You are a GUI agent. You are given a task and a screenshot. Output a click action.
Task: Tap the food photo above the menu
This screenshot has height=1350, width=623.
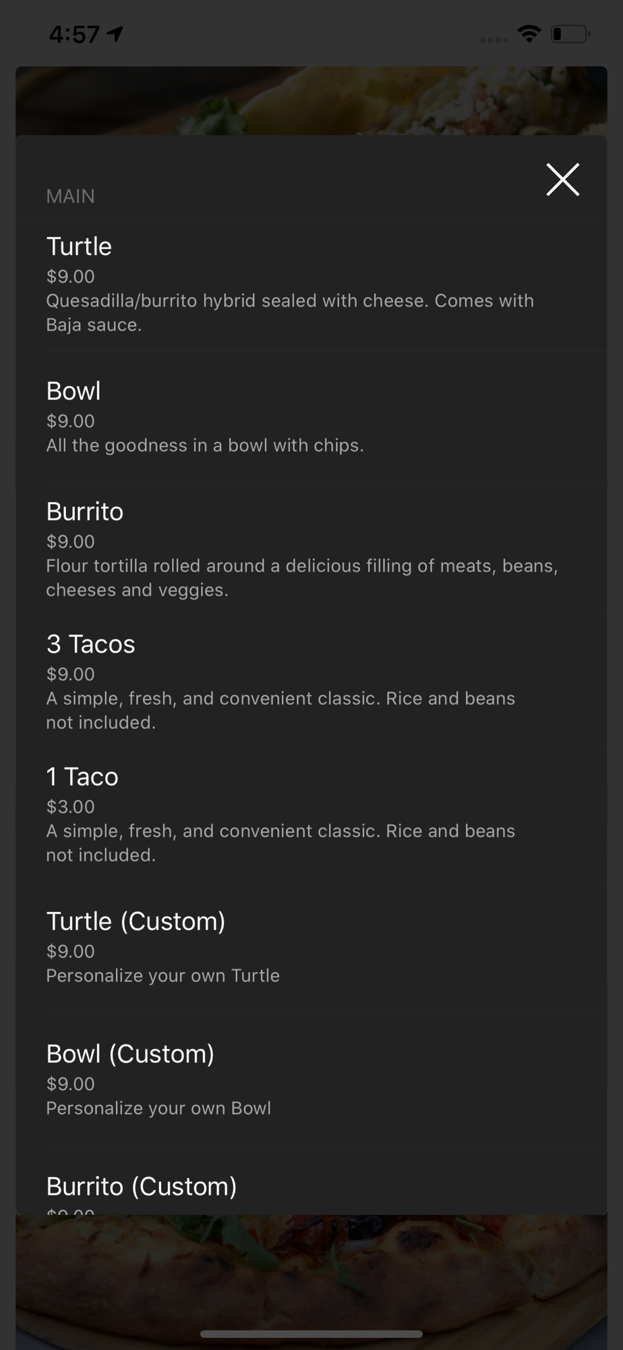(311, 100)
